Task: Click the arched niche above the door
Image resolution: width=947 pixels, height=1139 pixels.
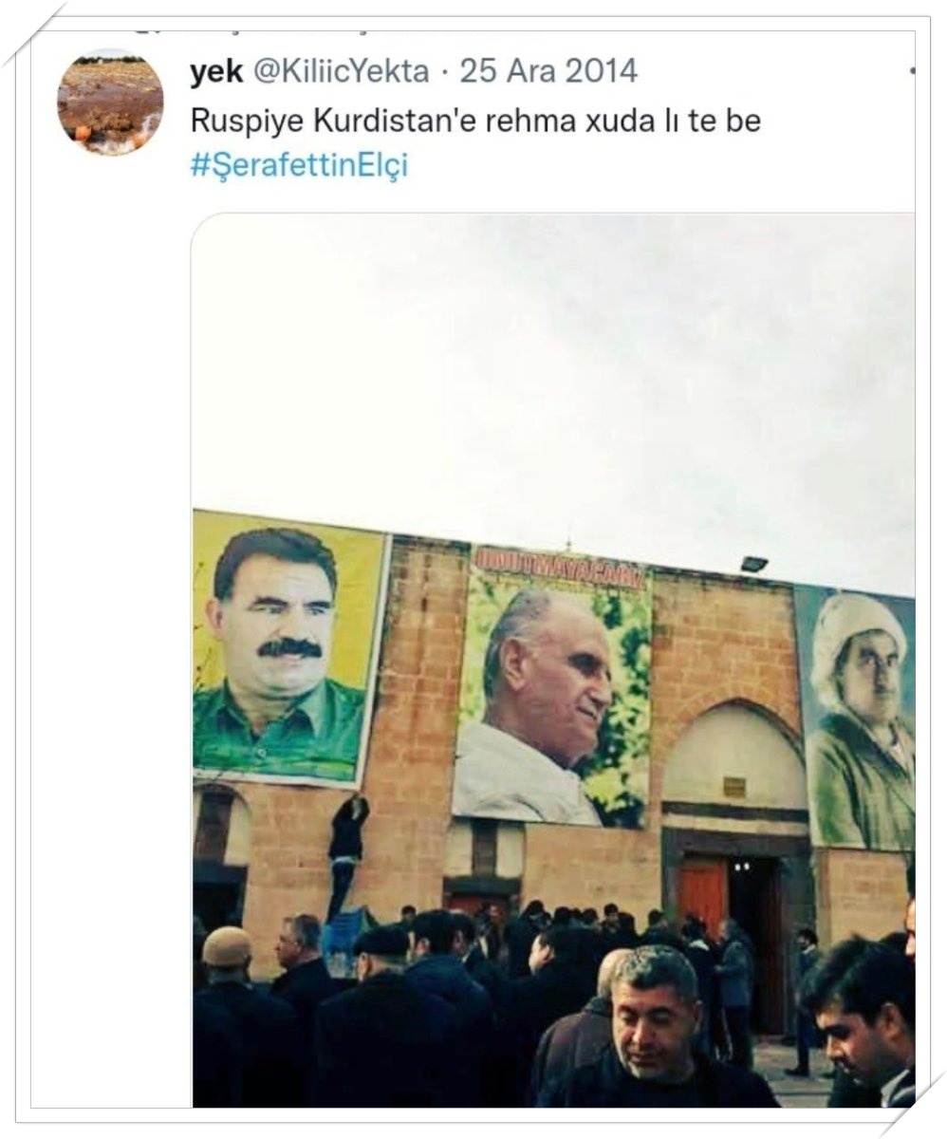Action: coord(733,755)
